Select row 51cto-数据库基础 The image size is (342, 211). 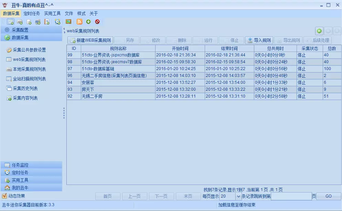pyautogui.click(x=204, y=69)
